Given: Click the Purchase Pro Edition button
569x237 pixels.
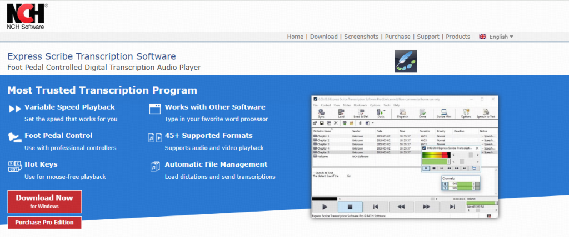Looking at the screenshot, I should click(44, 223).
